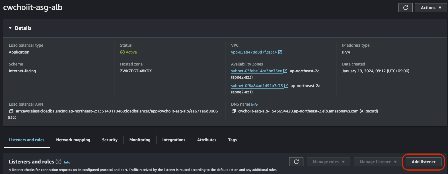
Task: Open the Manage listener dropdown
Action: [x=378, y=162]
